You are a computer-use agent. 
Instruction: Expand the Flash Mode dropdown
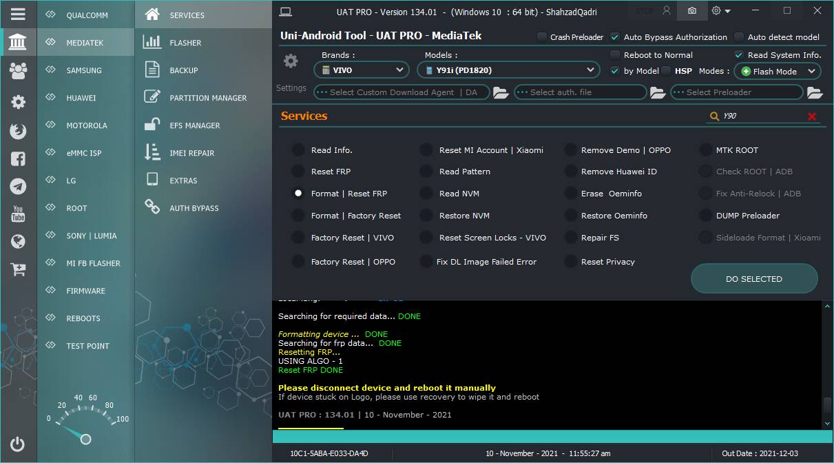(778, 71)
